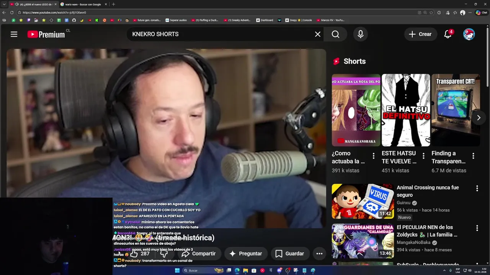Open video 'El PECULIAR NEN de los Zoldycks'
The image size is (490, 275).
427,231
